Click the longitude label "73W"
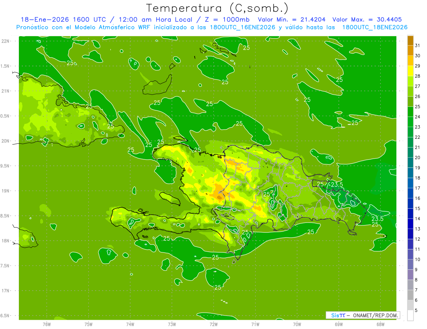 coord(172,324)
